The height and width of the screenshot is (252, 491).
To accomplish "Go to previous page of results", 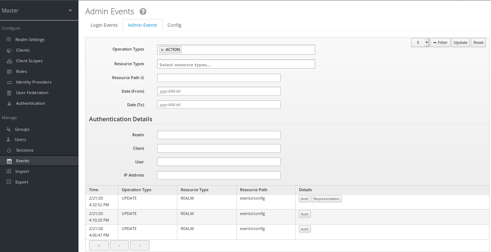I will [x=119, y=245].
